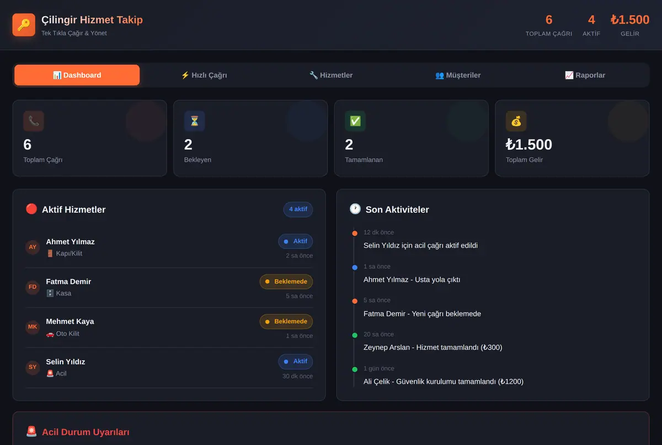662x445 pixels.
Task: Switch to the Hizmetler tab
Action: tap(331, 75)
